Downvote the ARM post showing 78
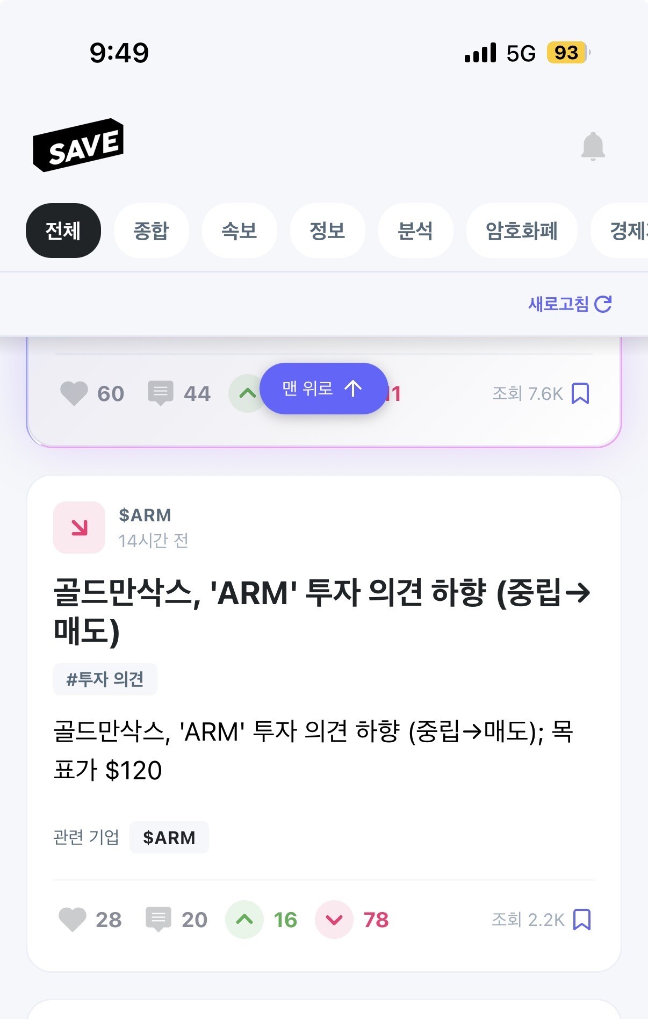The image size is (648, 1019). 334,920
